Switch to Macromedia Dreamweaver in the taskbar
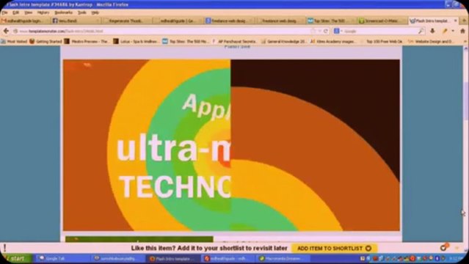This screenshot has width=469, height=264. (x=283, y=258)
